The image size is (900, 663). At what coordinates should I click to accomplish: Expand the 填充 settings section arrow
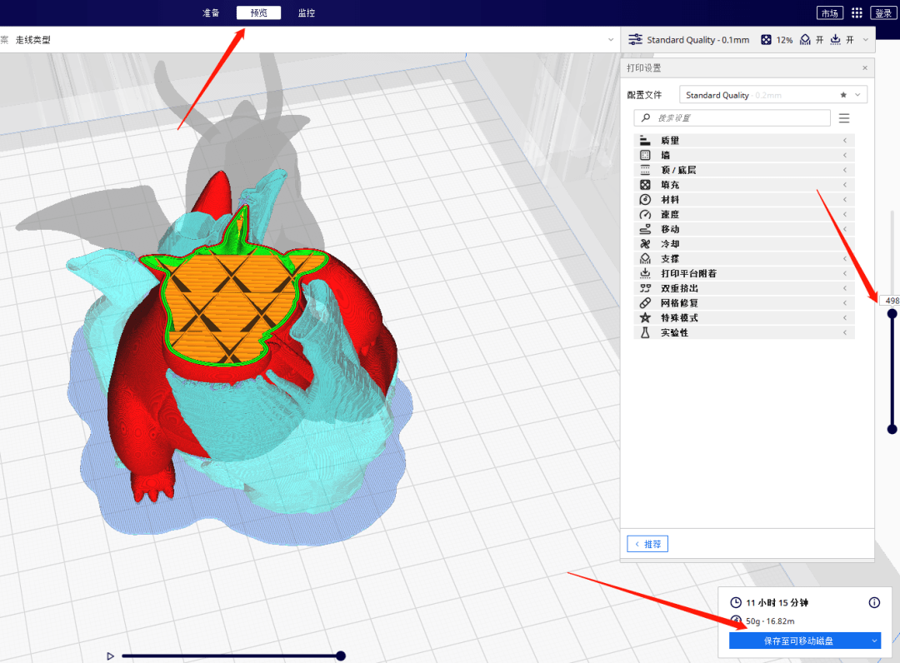pyautogui.click(x=844, y=185)
